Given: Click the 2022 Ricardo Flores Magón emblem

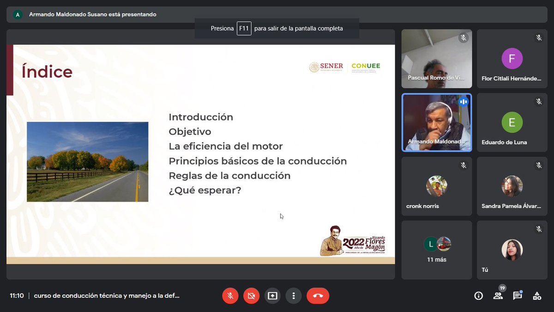Looking at the screenshot, I should click(x=353, y=241).
